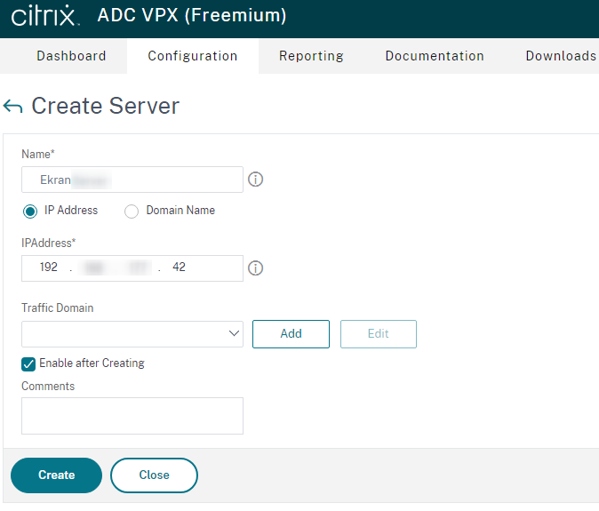Open the Dashboard tab
The height and width of the screenshot is (511, 599).
(x=71, y=56)
